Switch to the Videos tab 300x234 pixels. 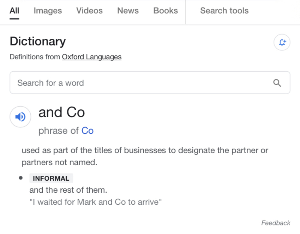click(89, 11)
